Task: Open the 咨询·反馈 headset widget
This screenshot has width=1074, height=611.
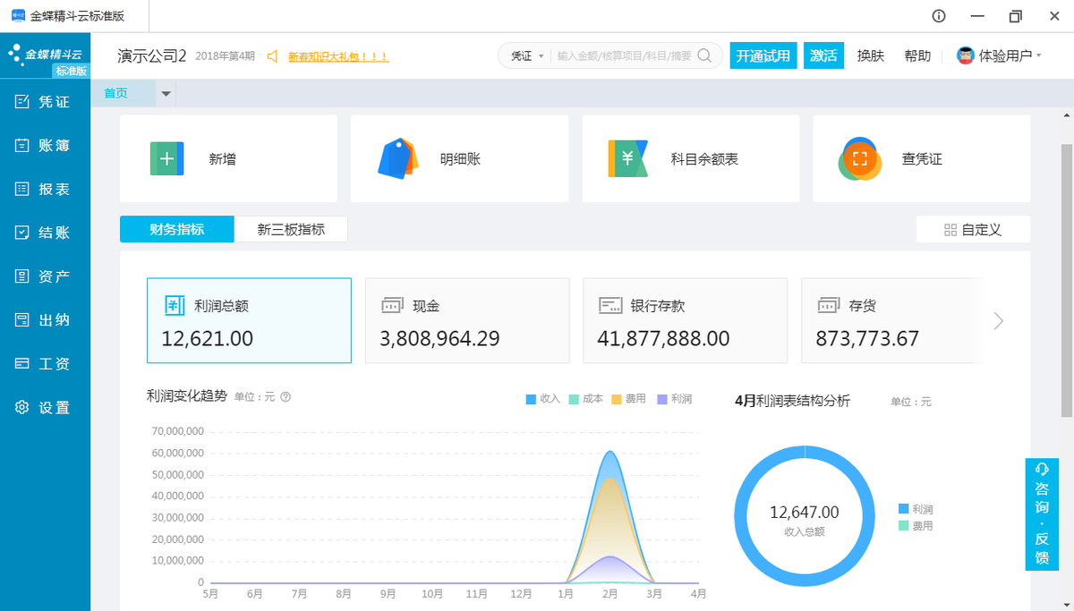Action: pos(1041,514)
